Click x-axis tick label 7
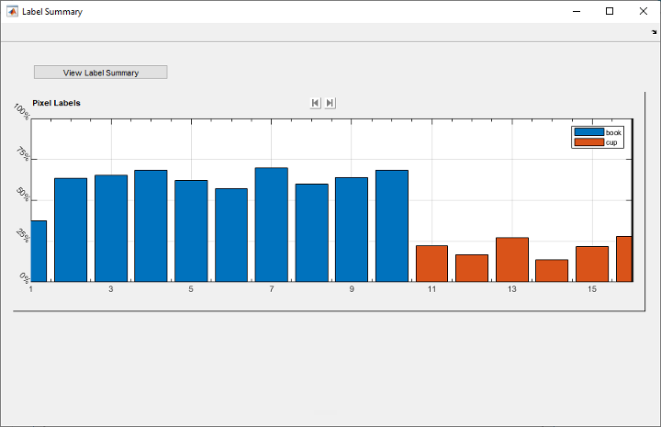 pos(272,289)
